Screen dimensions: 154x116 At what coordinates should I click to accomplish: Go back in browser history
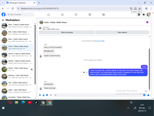click(x=3, y=8)
